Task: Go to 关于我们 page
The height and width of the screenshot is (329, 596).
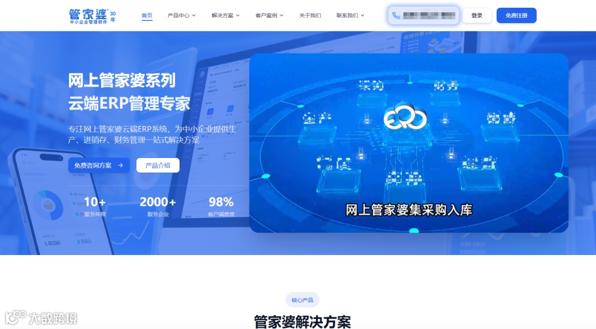Action: coord(310,15)
